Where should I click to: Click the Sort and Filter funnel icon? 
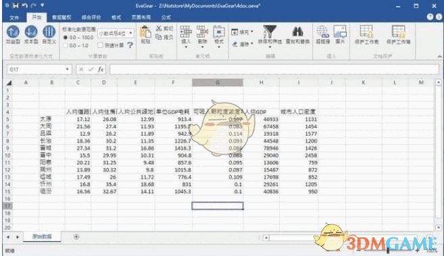click(270, 32)
